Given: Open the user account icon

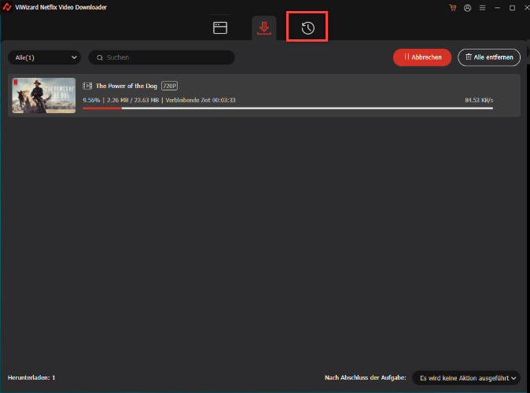Looking at the screenshot, I should pos(467,8).
